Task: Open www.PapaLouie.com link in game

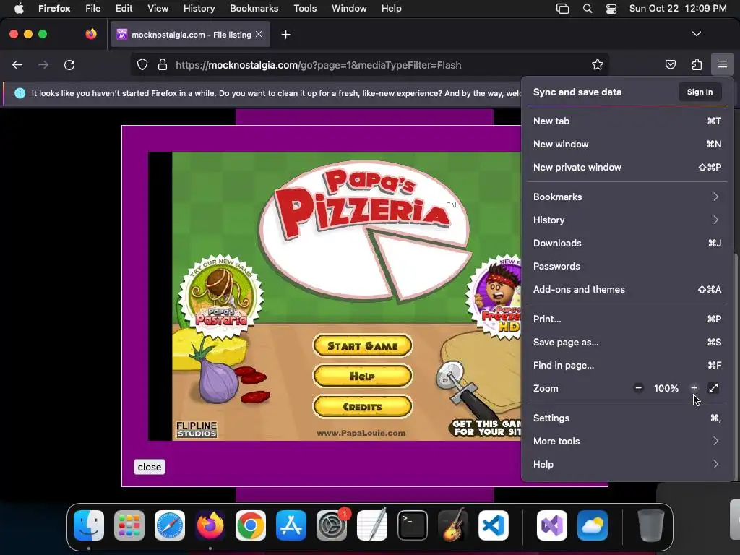Action: pos(361,433)
